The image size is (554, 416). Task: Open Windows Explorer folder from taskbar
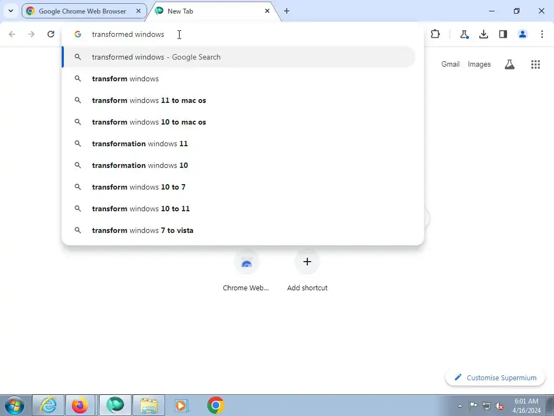(149, 405)
